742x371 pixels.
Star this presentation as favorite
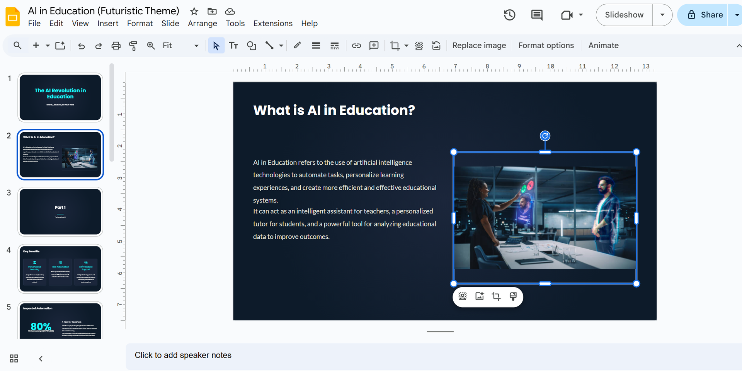(x=194, y=11)
